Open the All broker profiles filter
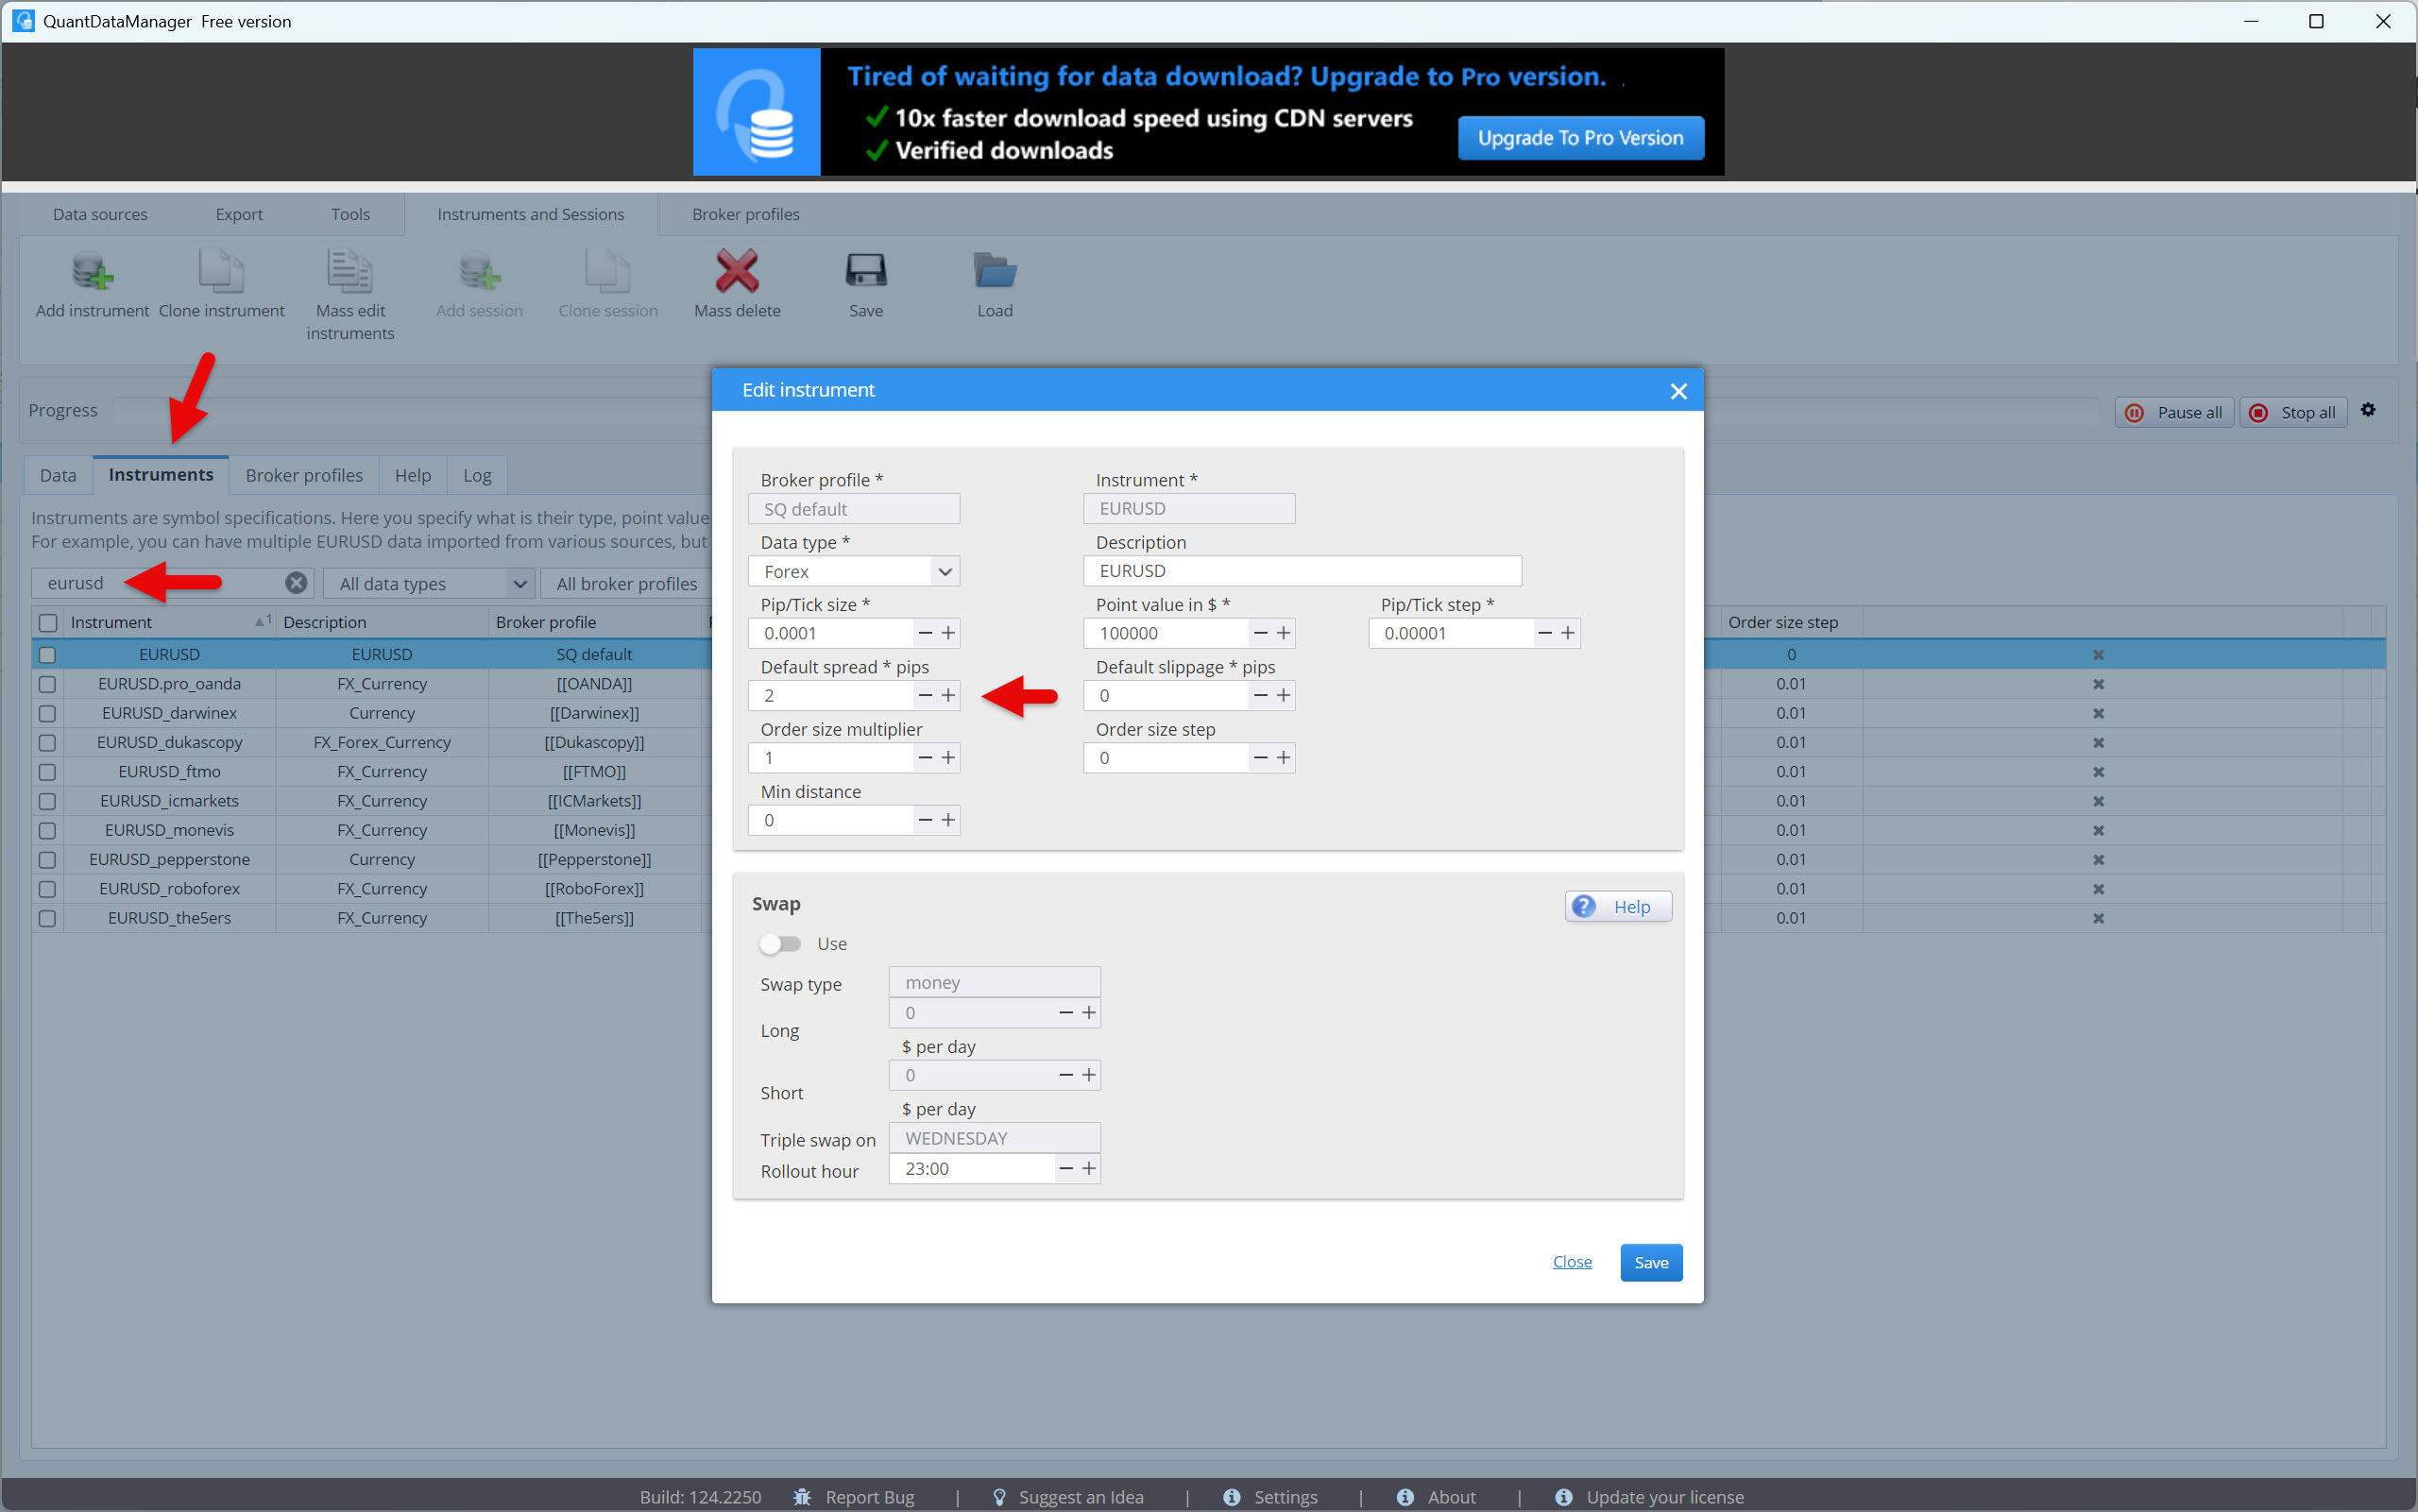This screenshot has width=2418, height=1512. pyautogui.click(x=626, y=584)
